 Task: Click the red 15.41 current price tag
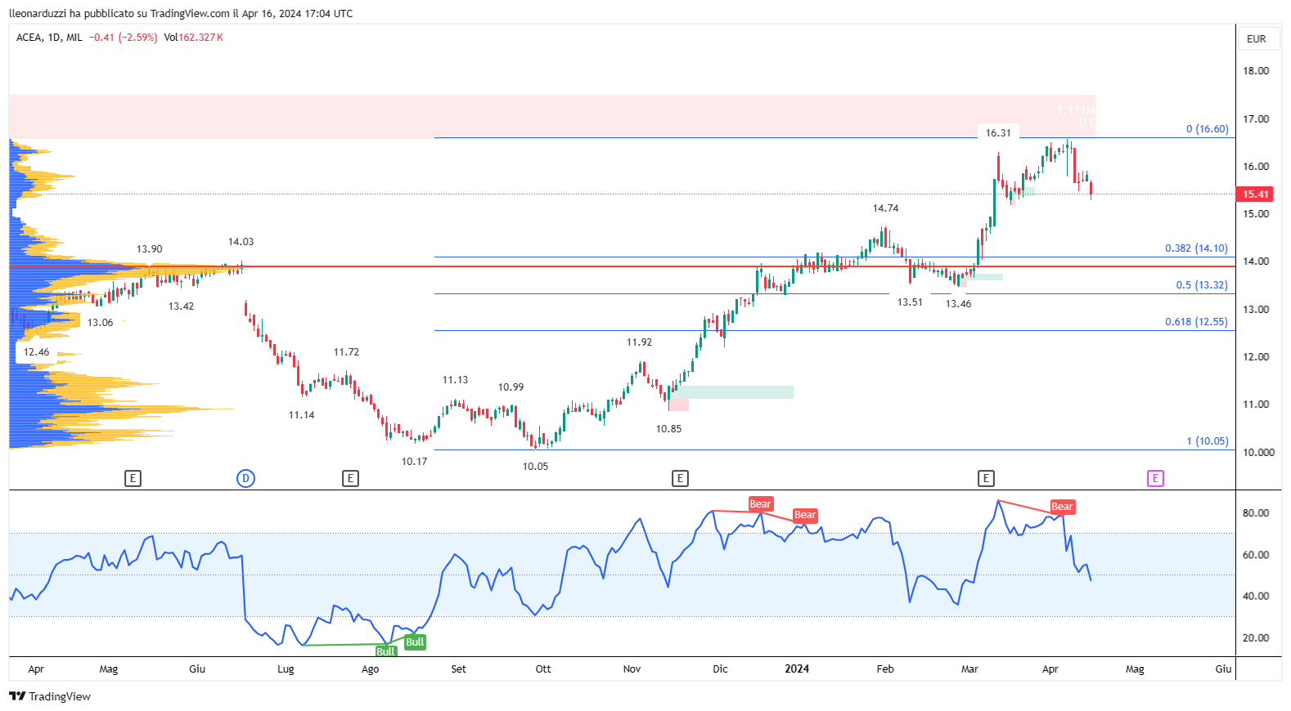1256,195
